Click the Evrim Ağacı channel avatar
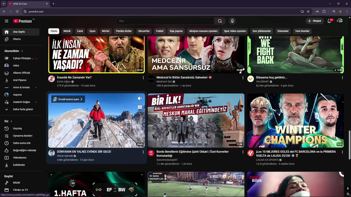The height and width of the screenshot is (197, 351). point(52,79)
